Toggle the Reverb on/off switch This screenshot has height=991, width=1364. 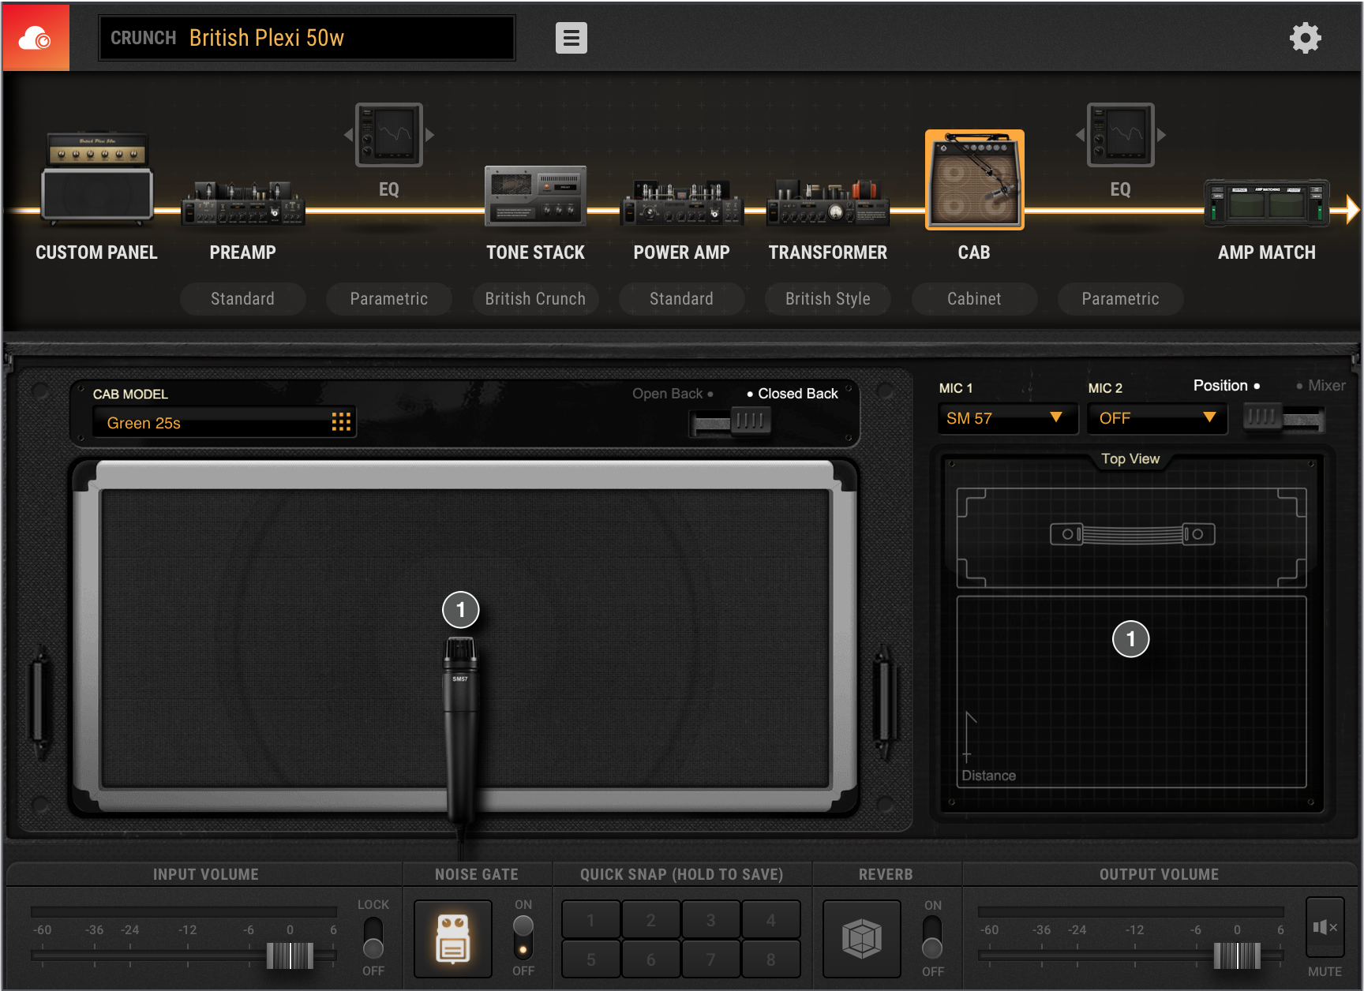point(932,937)
